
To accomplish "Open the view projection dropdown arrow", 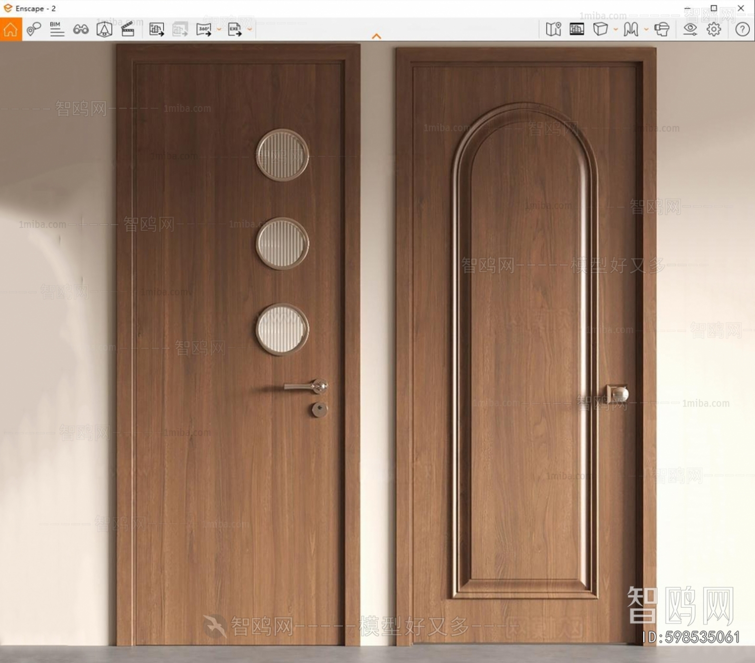I will [616, 30].
